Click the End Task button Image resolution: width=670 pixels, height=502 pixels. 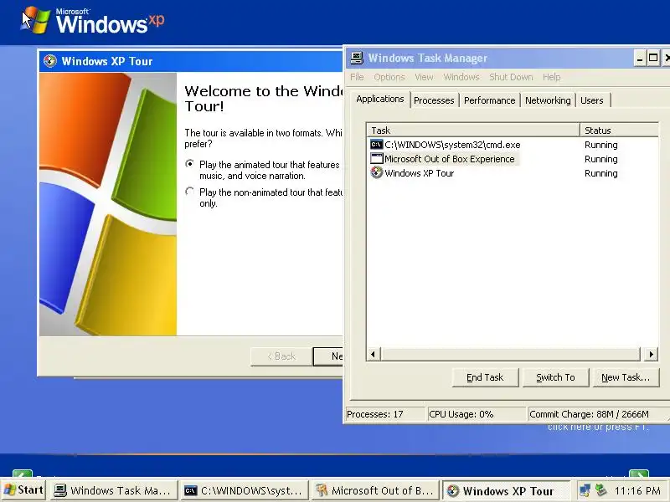point(485,378)
